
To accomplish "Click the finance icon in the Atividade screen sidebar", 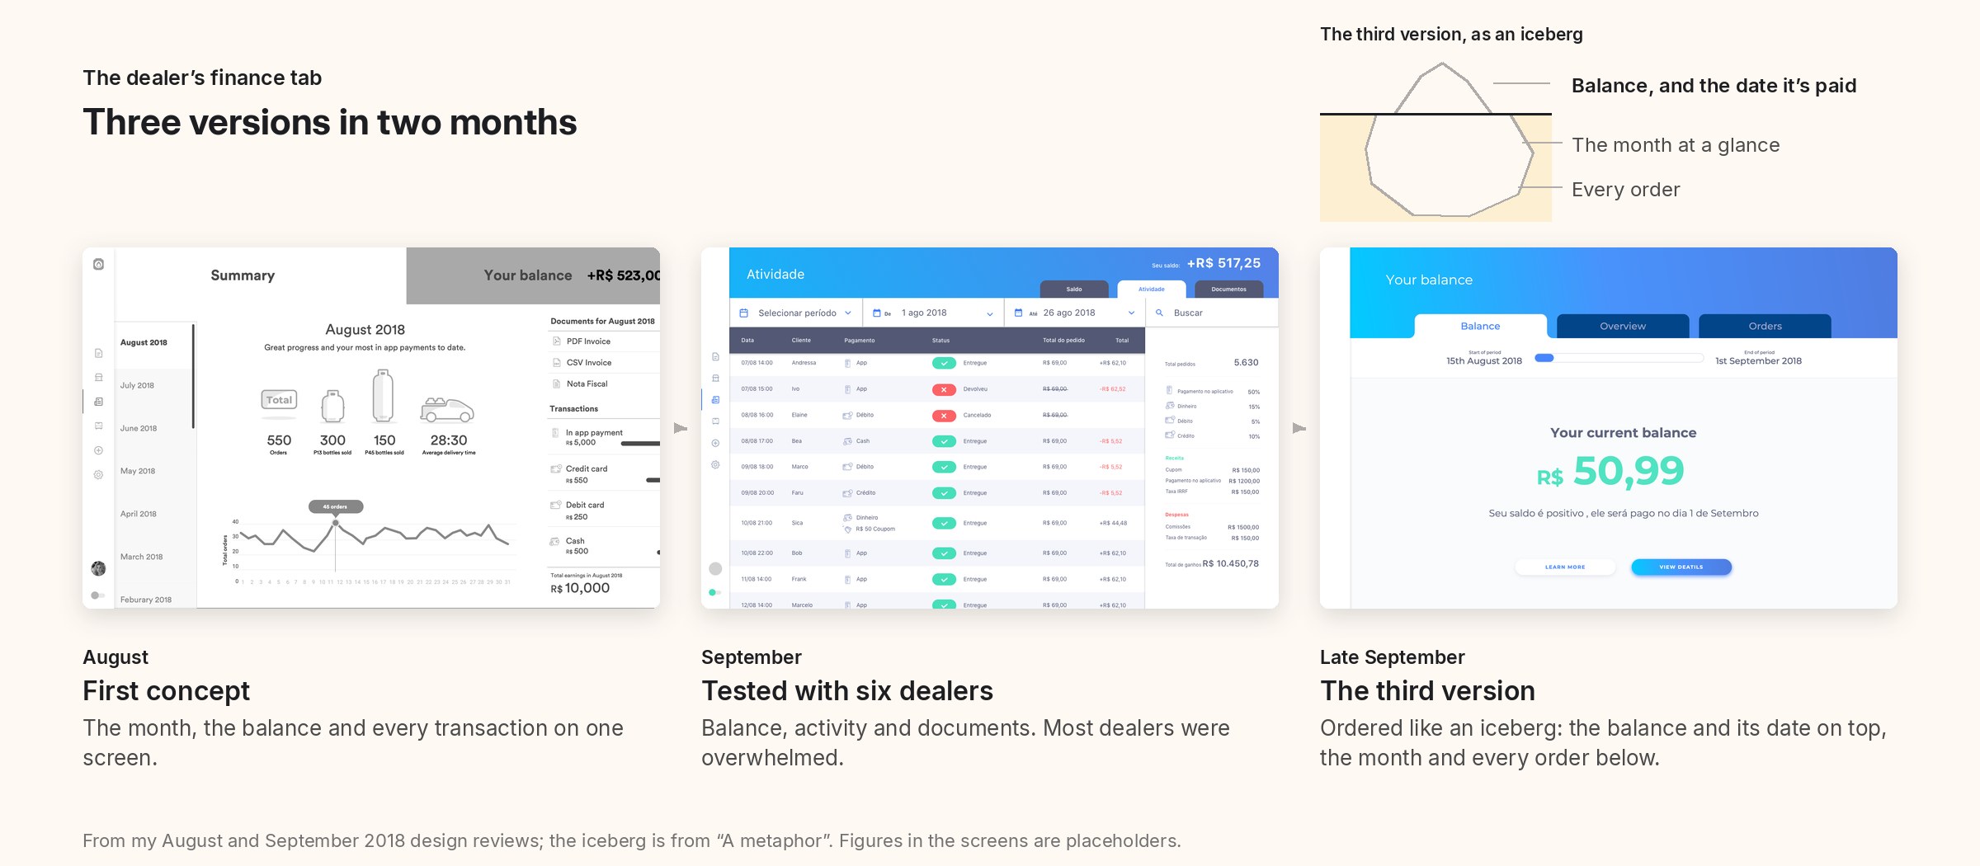I will 715,400.
